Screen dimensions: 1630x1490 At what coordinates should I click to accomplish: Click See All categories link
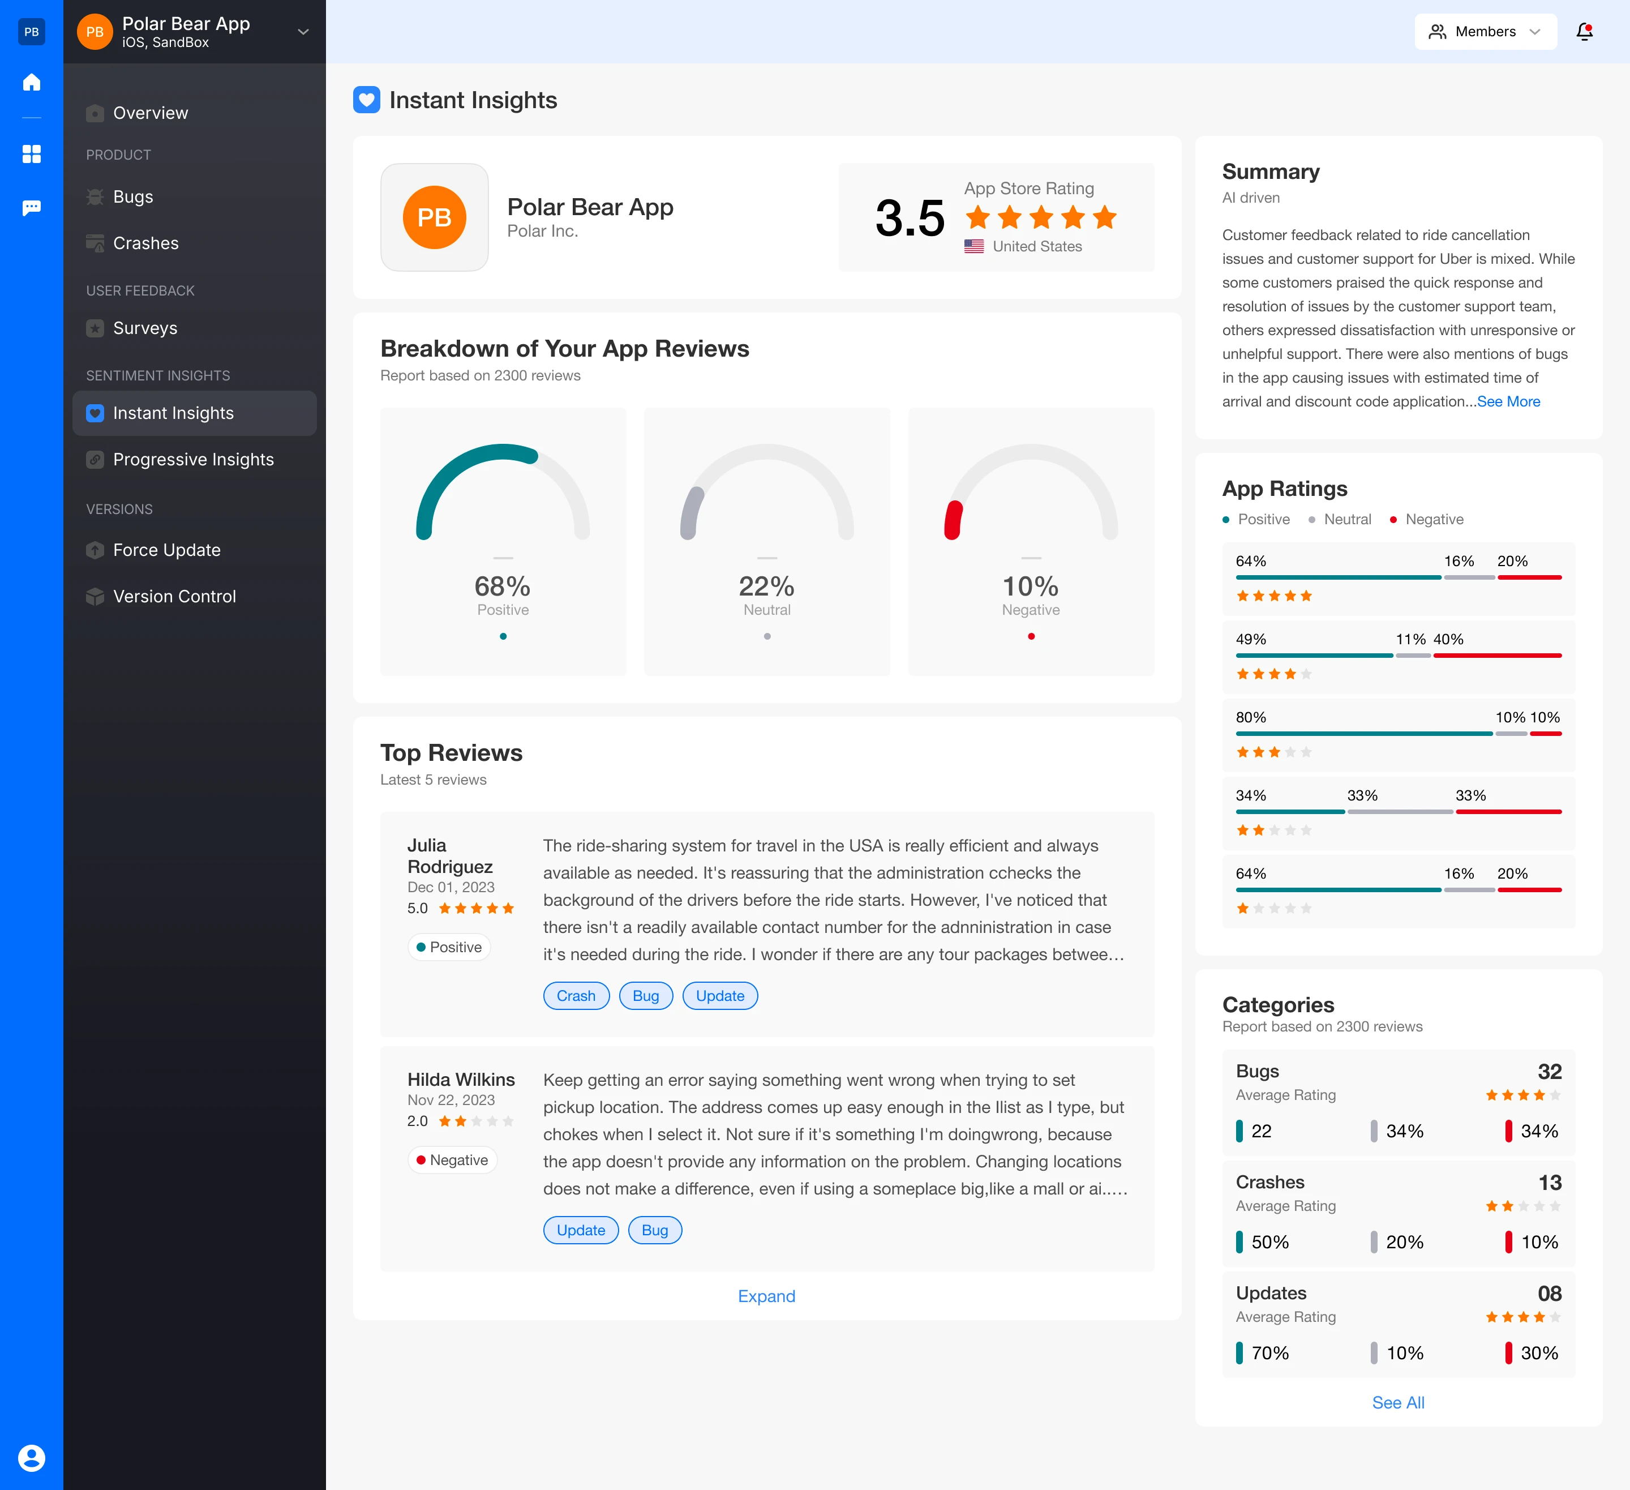(1397, 1403)
